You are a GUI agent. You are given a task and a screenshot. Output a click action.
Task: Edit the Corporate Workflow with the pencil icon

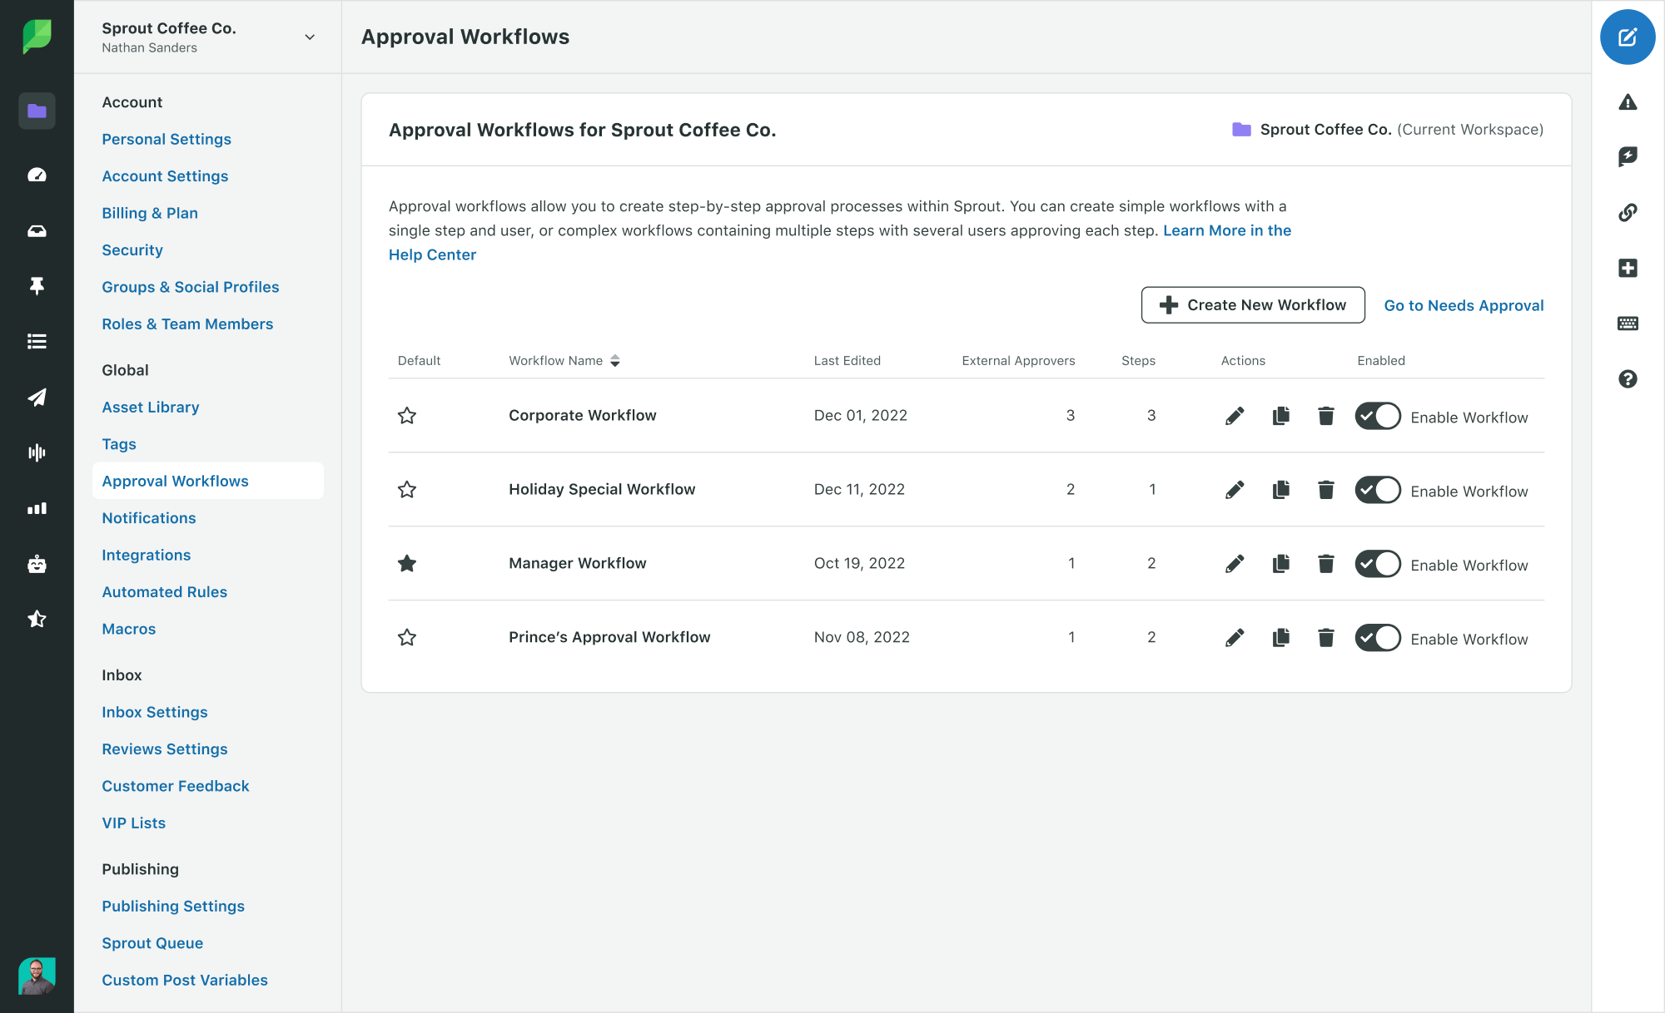(1235, 416)
